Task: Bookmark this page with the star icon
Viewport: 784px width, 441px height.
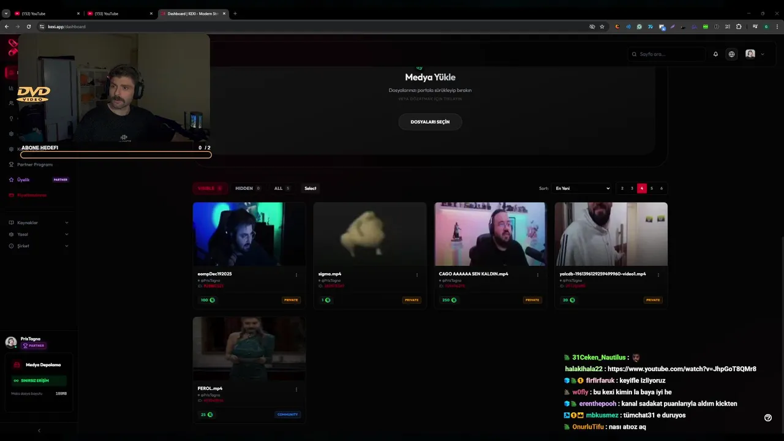Action: tap(602, 26)
